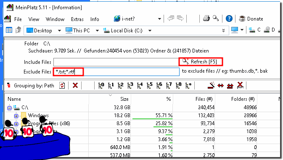The image size is (283, 160).
Task: Expand the Program Files (x86) node
Action: (16, 124)
